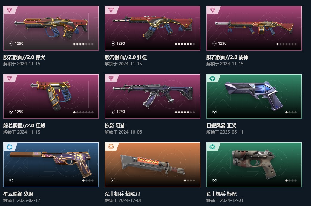
Task: Click the VP currency icon on 般若假面//2.0 狂怒 card
Action: pos(11,112)
